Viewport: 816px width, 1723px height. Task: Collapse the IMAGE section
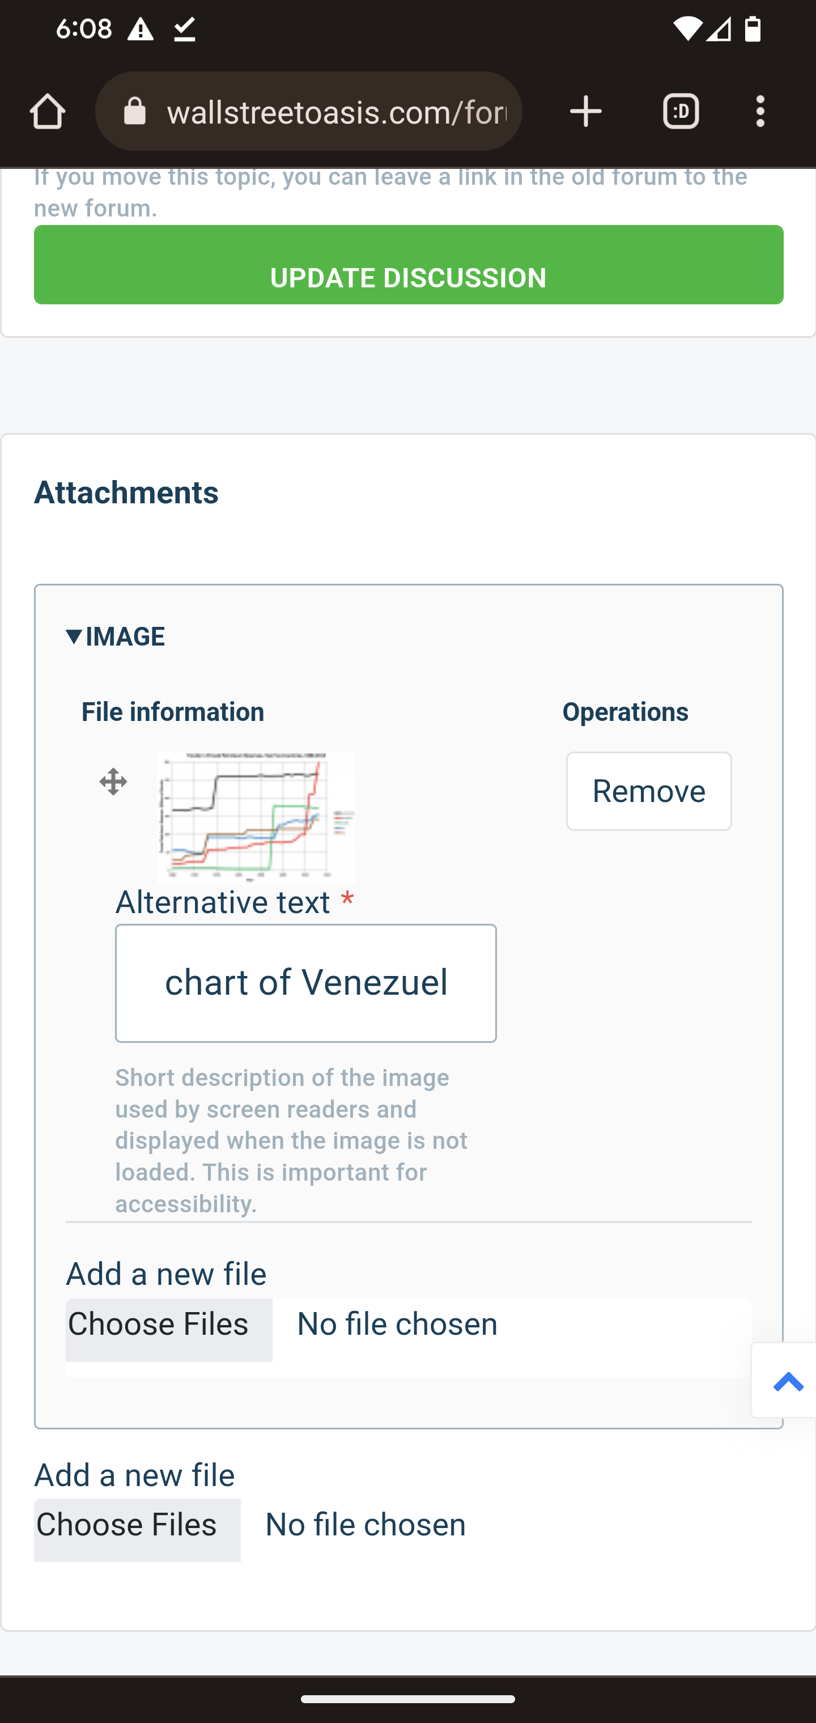[x=116, y=636]
